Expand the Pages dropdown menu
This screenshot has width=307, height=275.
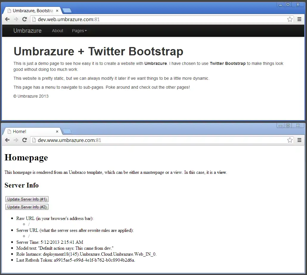click(79, 31)
